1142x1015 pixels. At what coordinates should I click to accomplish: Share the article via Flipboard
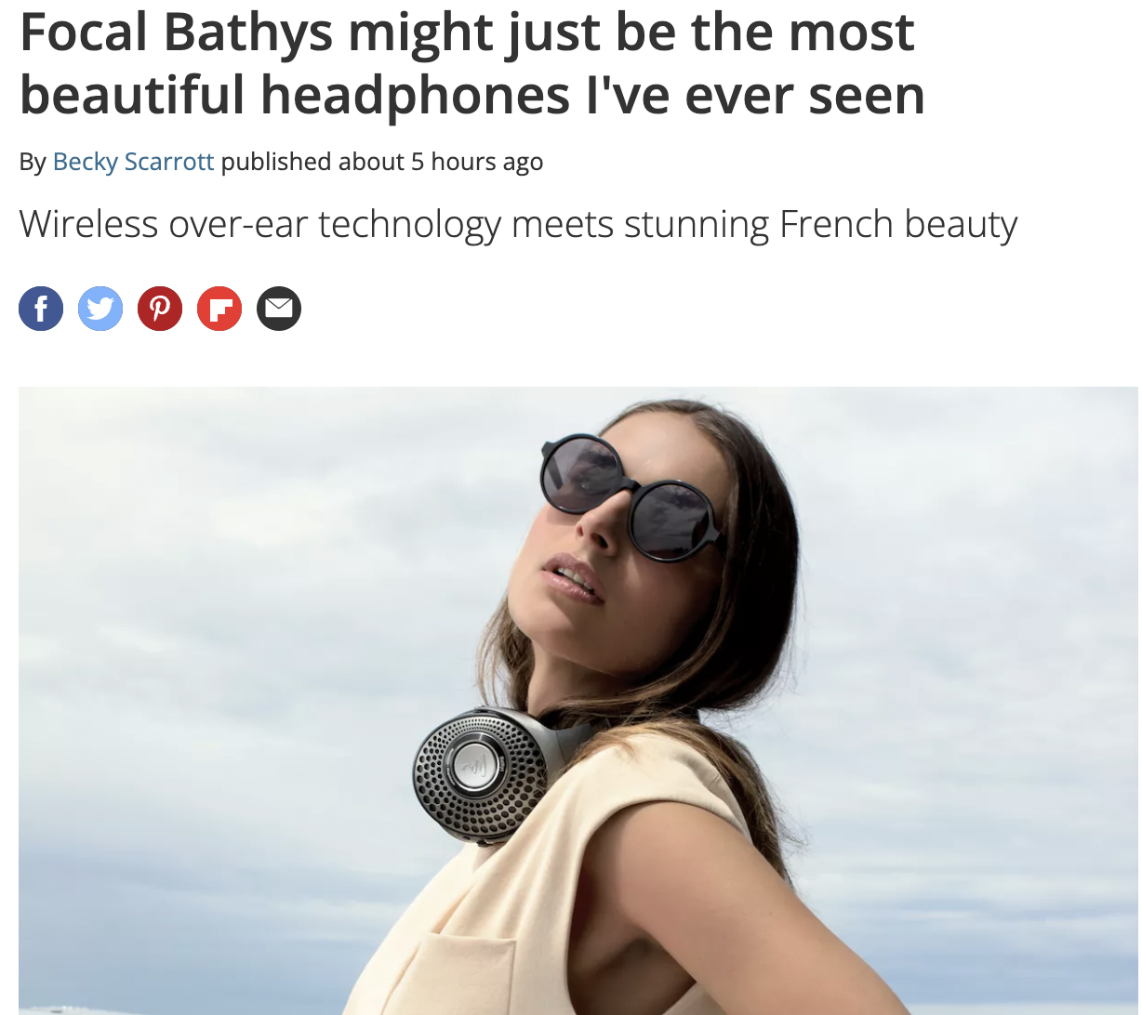[x=219, y=309]
